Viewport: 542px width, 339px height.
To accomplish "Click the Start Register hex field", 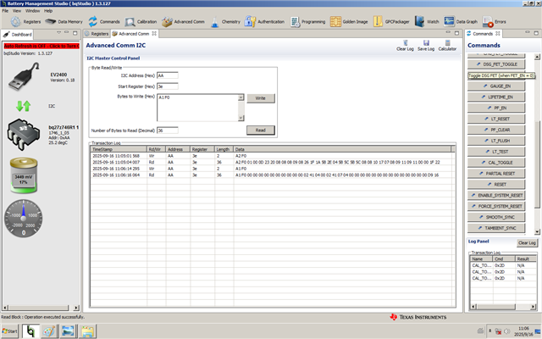I will click(168, 86).
